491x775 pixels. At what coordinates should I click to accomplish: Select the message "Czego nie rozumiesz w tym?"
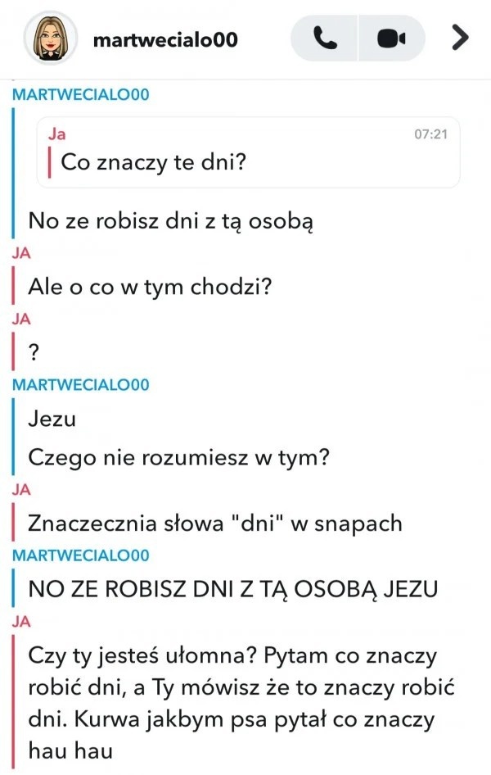pos(178,458)
